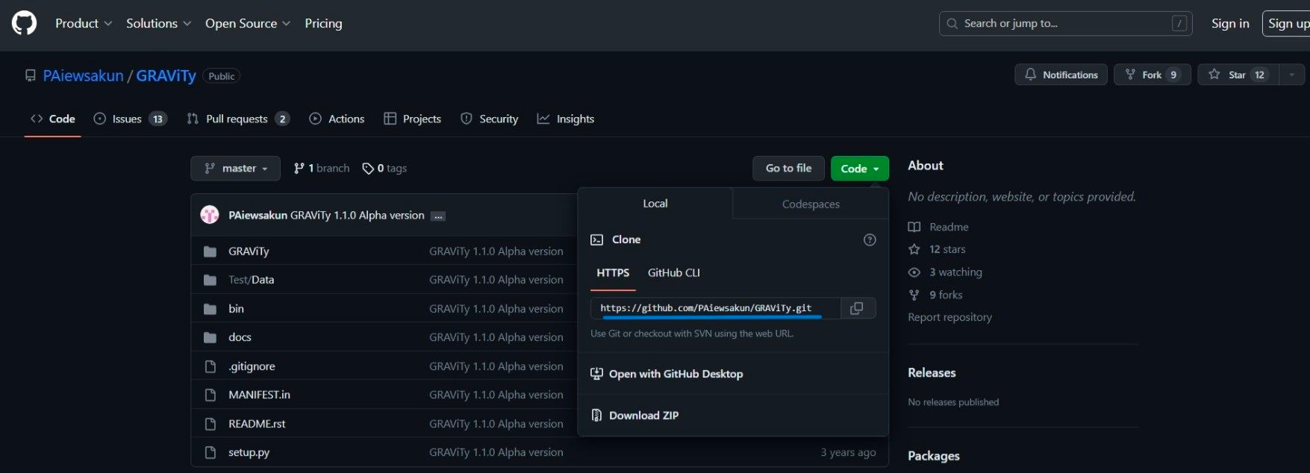This screenshot has width=1310, height=473.
Task: Click the zip file icon beside Download ZIP
Action: pyautogui.click(x=596, y=416)
